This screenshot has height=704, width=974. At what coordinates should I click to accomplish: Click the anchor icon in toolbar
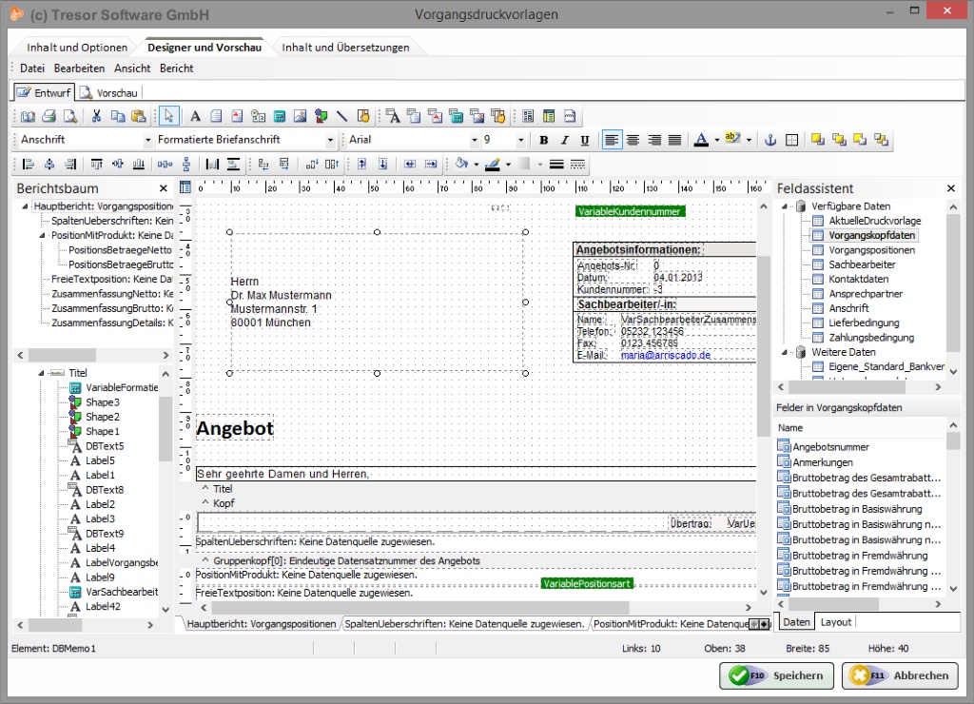pyautogui.click(x=771, y=140)
